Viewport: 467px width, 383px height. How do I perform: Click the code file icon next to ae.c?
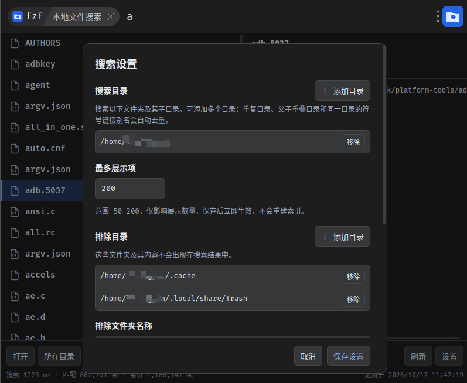click(15, 296)
